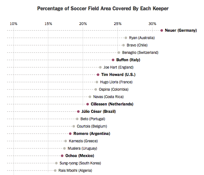Click the Beto (Portugal) label
This screenshot has height=175, width=204.
(93, 119)
